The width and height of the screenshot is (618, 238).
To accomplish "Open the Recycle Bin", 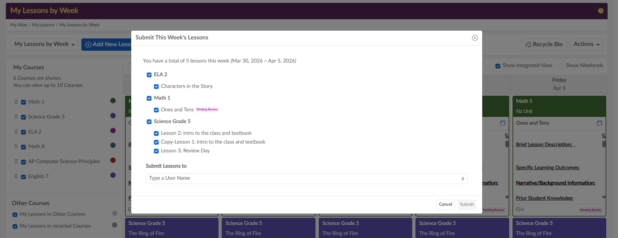I will [x=544, y=44].
